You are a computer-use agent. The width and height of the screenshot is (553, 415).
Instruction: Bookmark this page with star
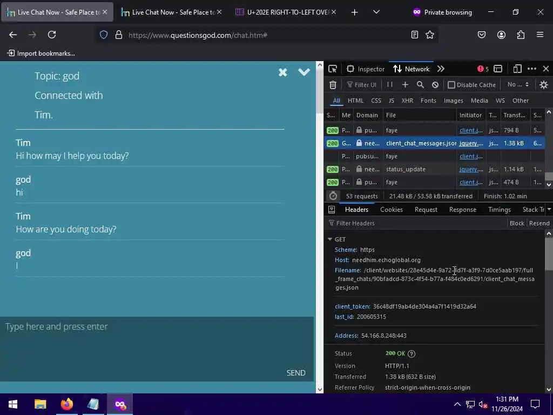tap(429, 35)
